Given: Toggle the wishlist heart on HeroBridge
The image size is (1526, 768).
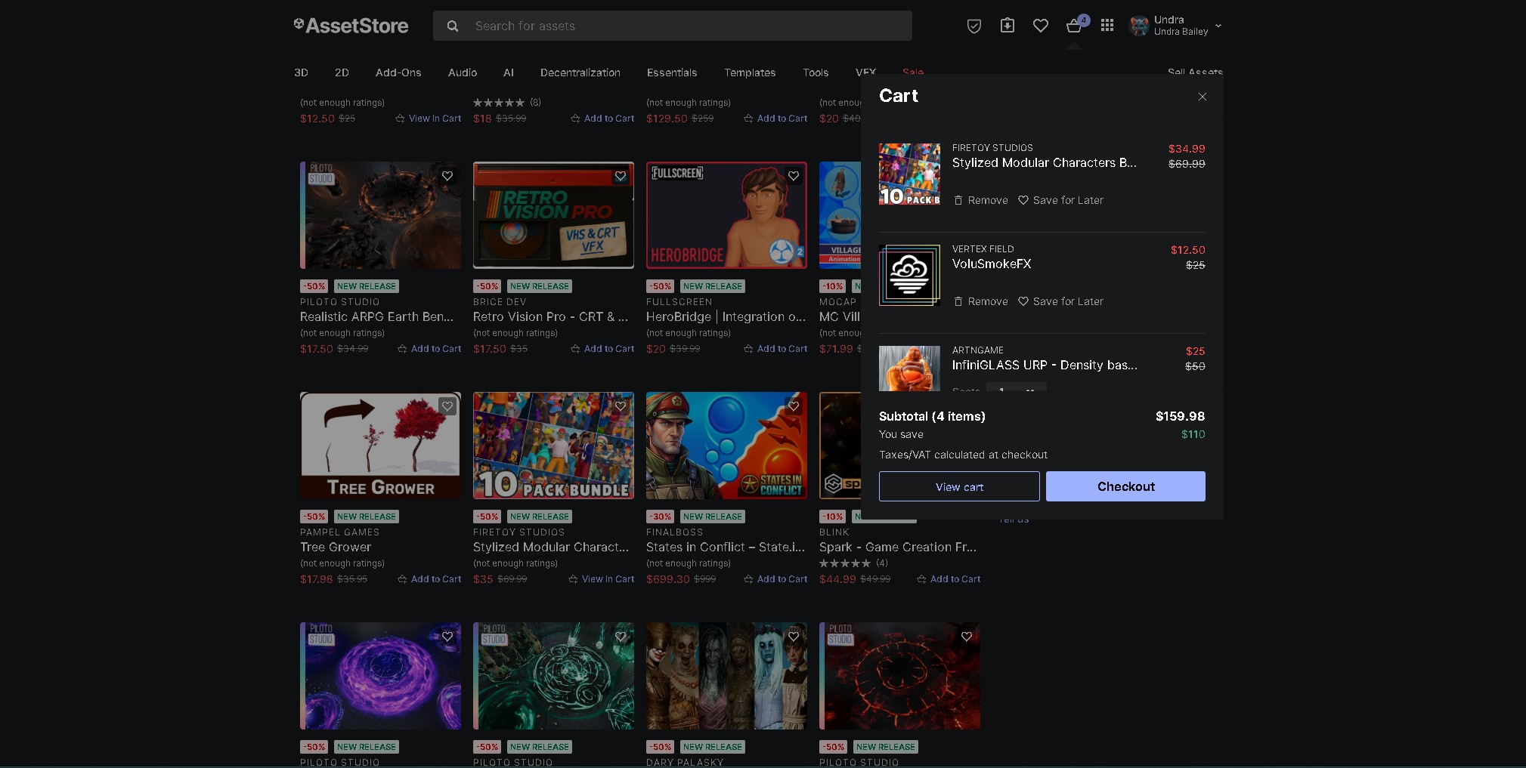Looking at the screenshot, I should (x=793, y=175).
